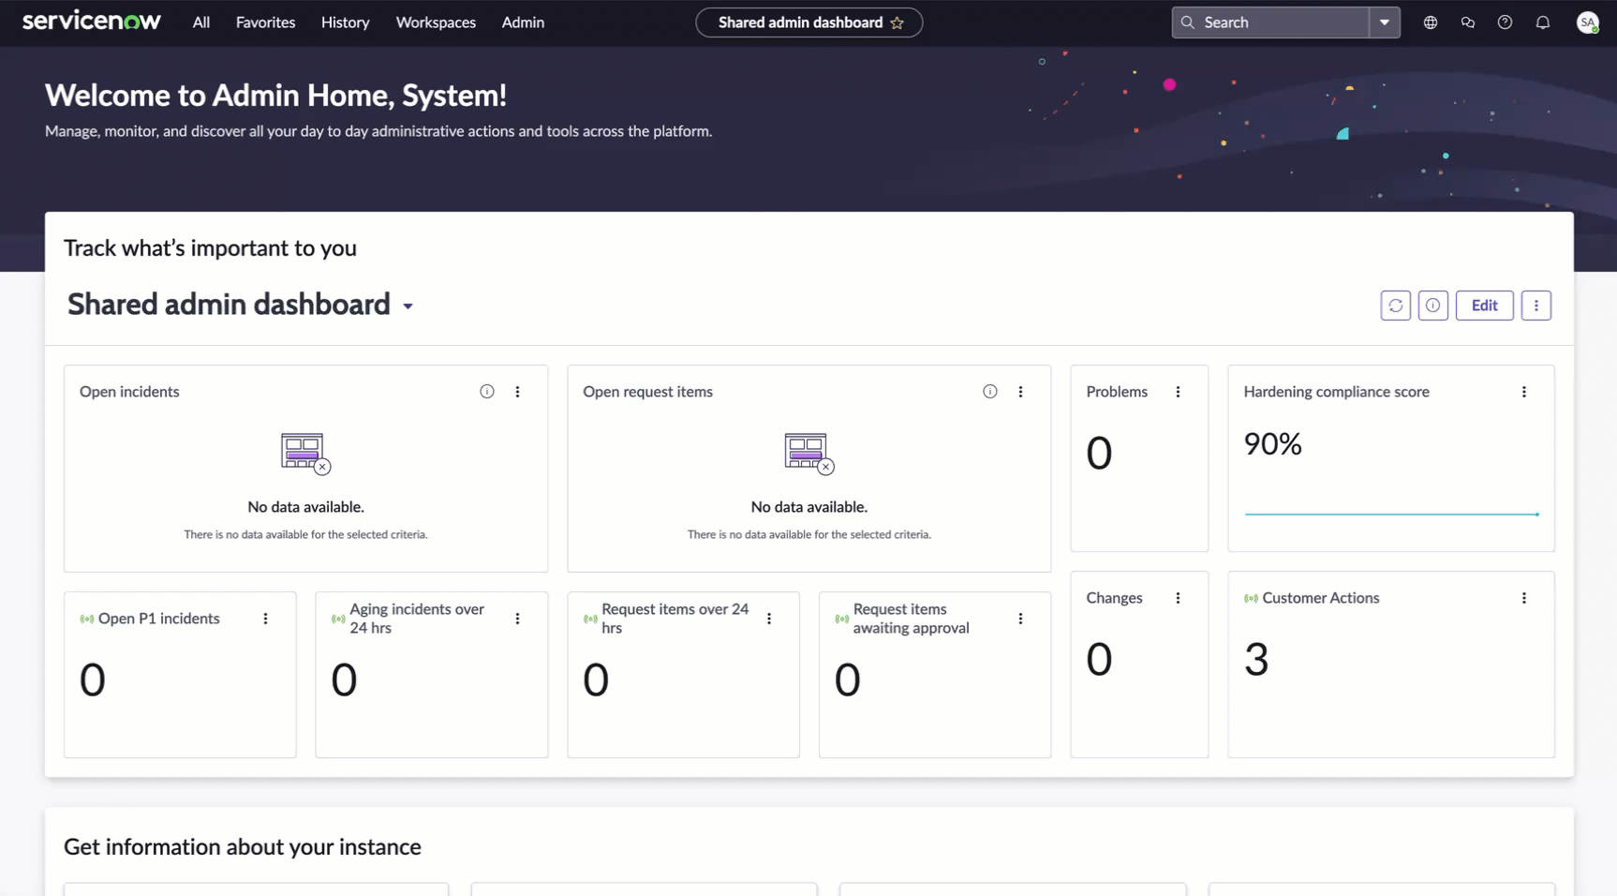
Task: Click the Request items over 24 hrs count
Action: [596, 680]
